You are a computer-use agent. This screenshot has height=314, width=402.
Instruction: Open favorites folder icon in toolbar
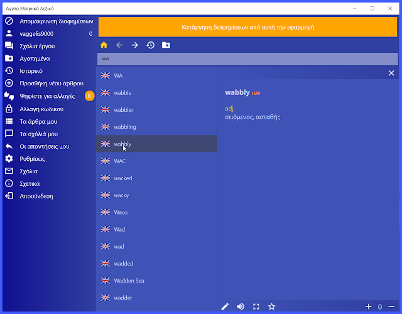[x=166, y=45]
